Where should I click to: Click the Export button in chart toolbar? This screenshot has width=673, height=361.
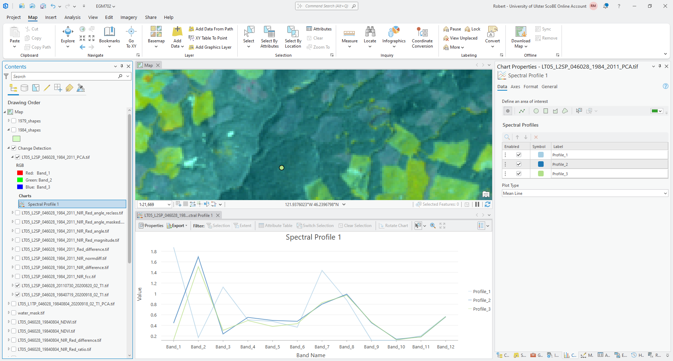tap(178, 226)
